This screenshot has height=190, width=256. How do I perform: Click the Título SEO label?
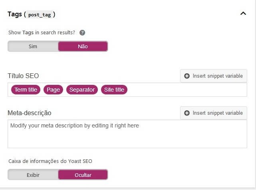[23, 76]
